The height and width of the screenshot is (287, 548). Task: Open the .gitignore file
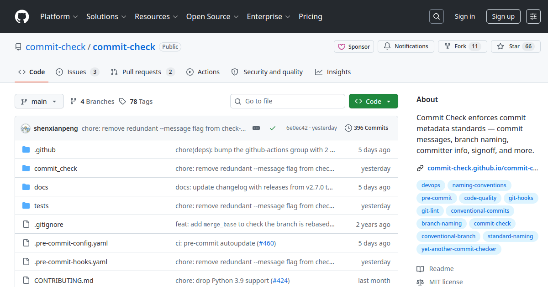(49, 225)
